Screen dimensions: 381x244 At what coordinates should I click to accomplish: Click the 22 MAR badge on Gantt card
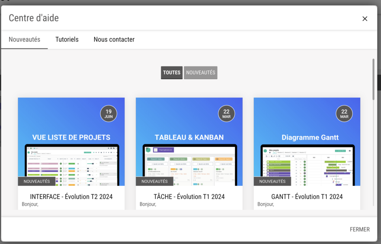coord(344,114)
